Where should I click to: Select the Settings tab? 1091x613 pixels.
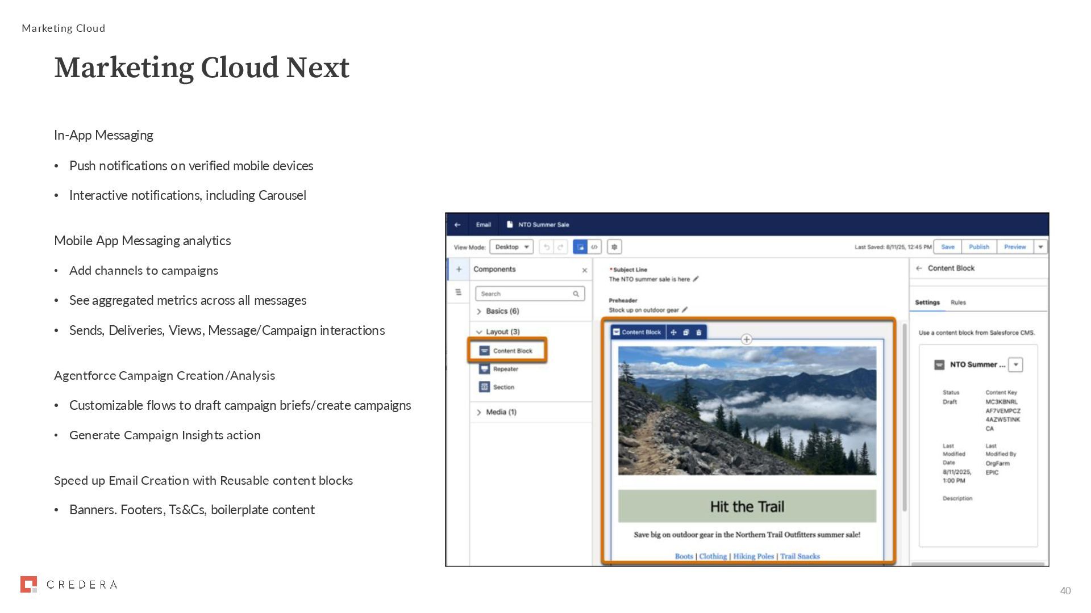click(x=927, y=303)
